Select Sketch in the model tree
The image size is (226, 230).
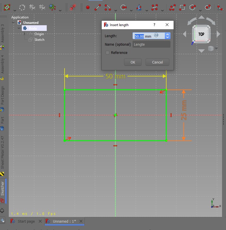click(x=39, y=40)
